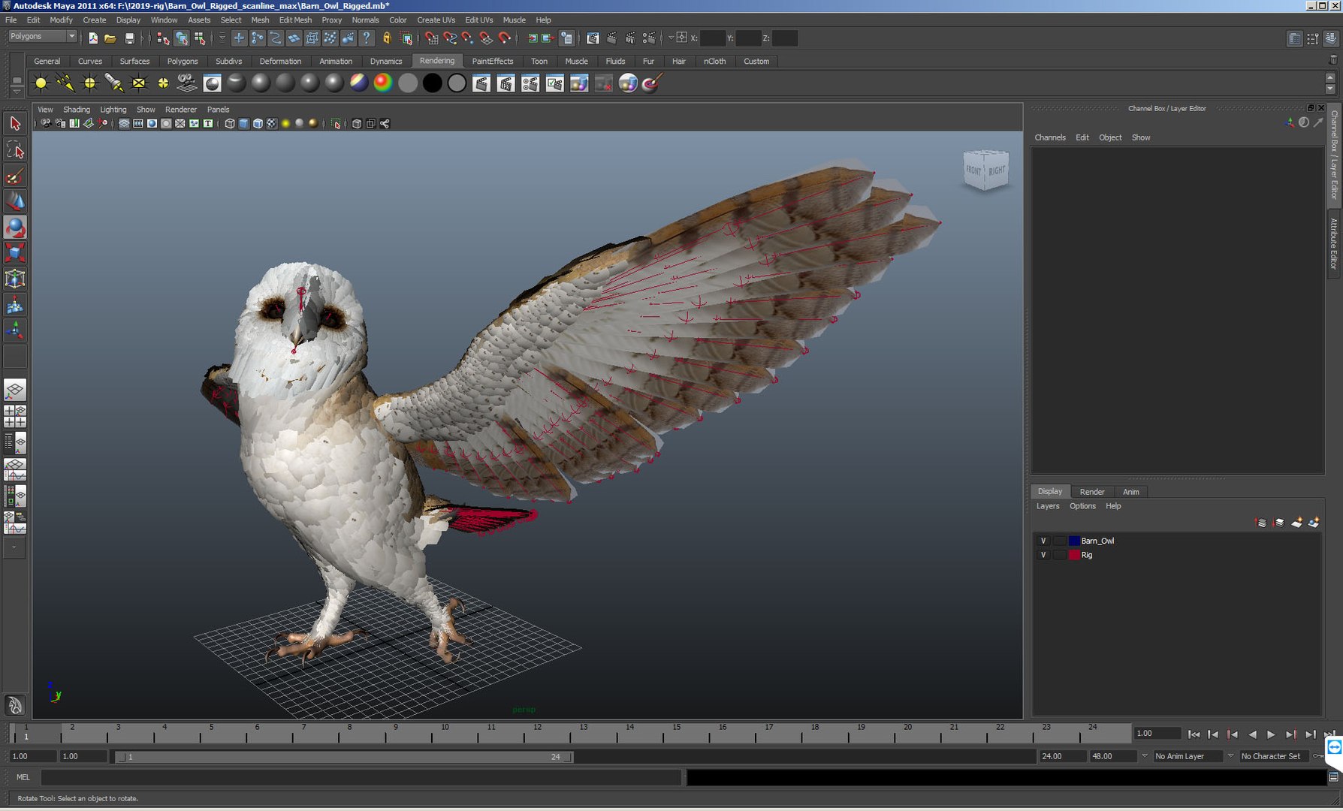Select the Scale tool red cube icon

coord(15,253)
